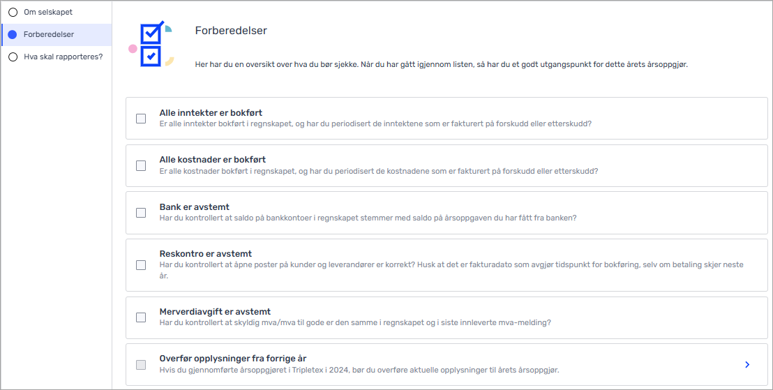Viewport: 773px width, 390px height.
Task: Go to 'Hva skal rapporteres?' step
Action: tap(63, 57)
